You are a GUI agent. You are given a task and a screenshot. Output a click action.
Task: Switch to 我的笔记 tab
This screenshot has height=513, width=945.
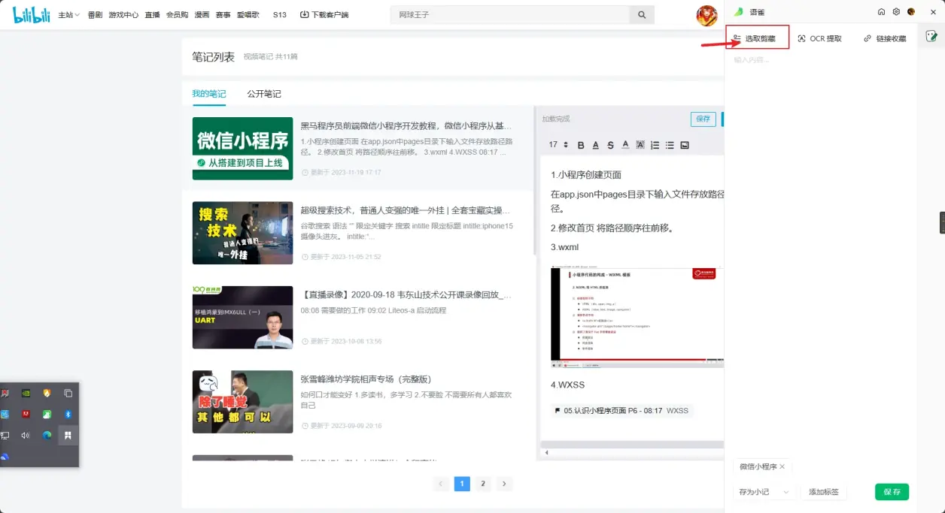209,94
